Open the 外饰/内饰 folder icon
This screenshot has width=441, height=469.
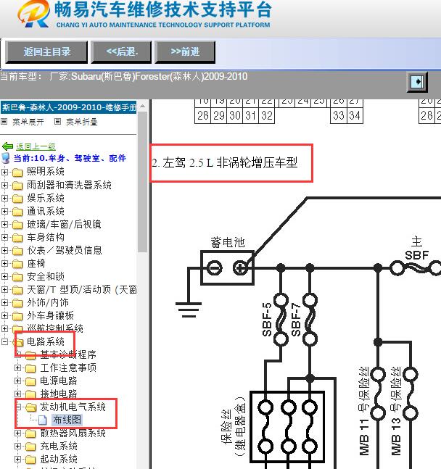(x=17, y=303)
